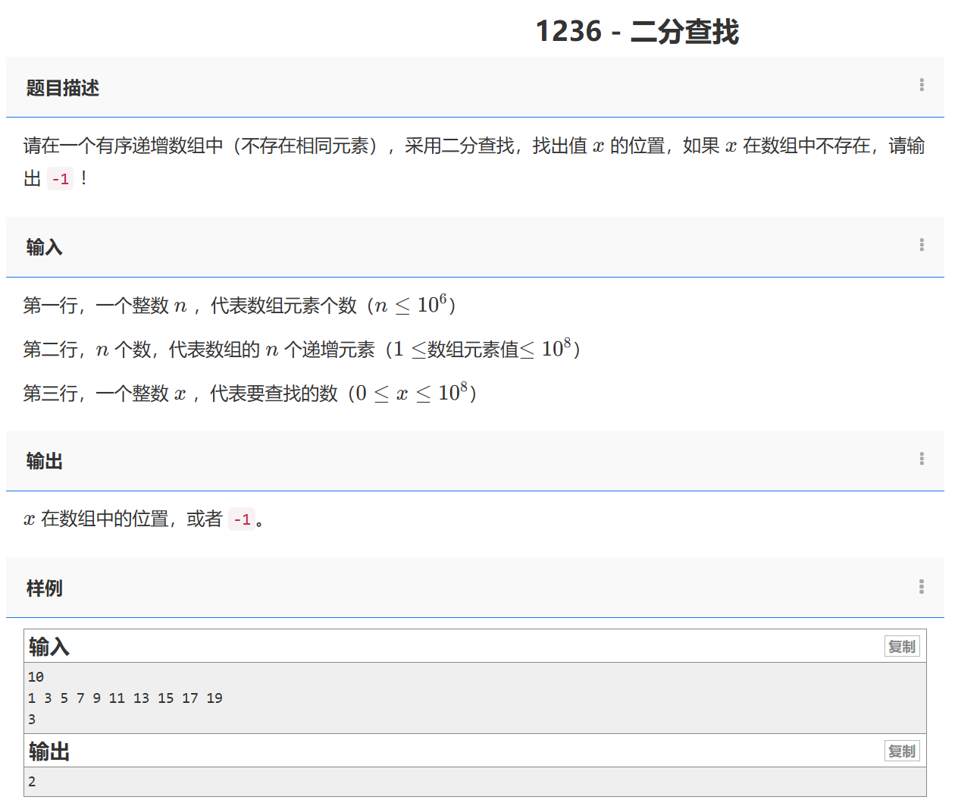The width and height of the screenshot is (955, 803).
Task: Click the -1 code snippet under 输出
Action: 241,519
